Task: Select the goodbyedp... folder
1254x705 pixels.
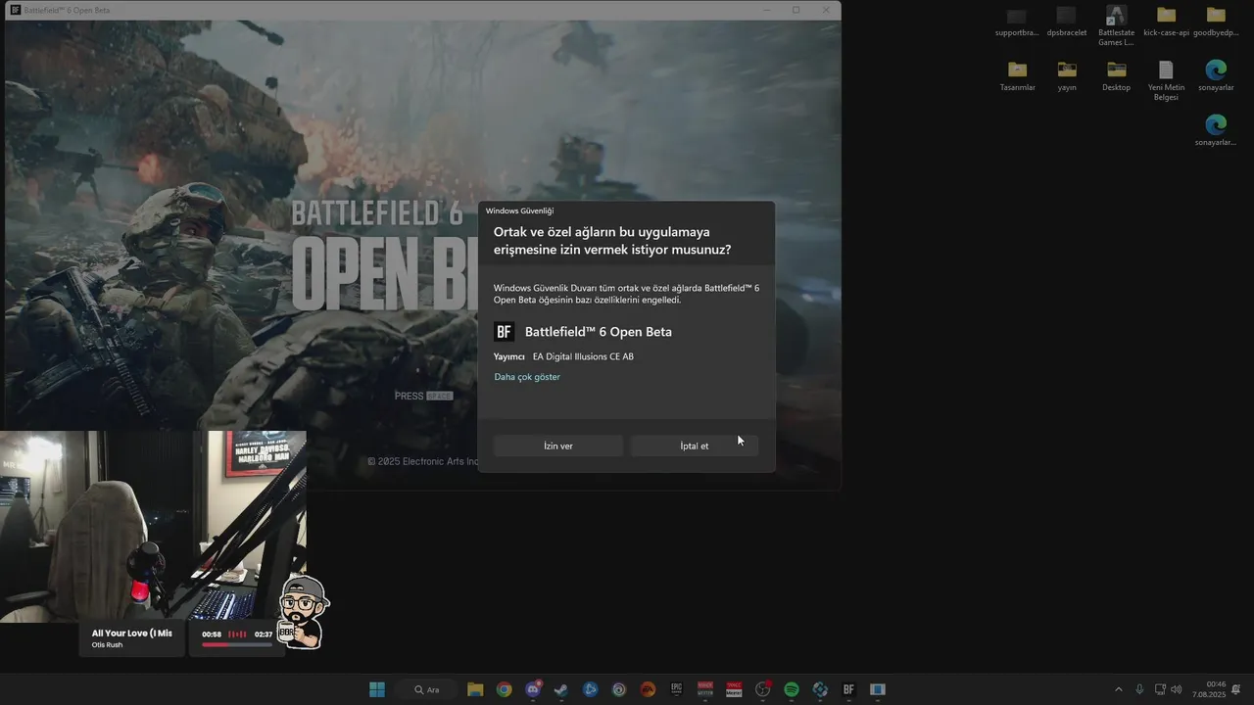Action: click(1216, 22)
